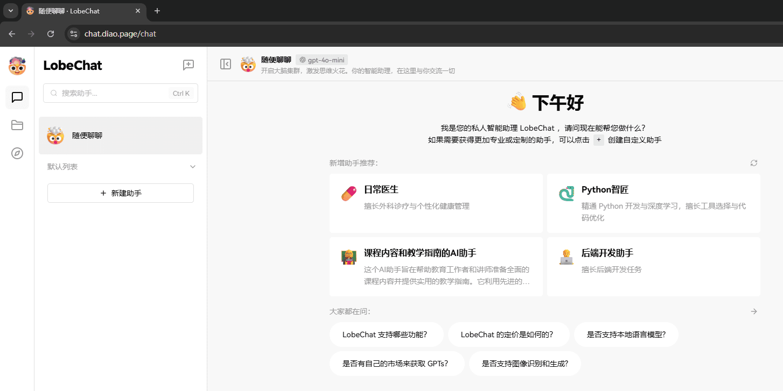This screenshot has height=391, width=783.
Task: Click the 随便聊聊 title in the chat header
Action: tap(276, 60)
